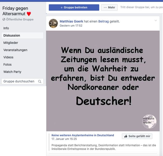Open Keine weiteren Asylantenheime in Deutschland page link
Image resolution: width=163 pixels, height=156 pixels.
click(83, 135)
